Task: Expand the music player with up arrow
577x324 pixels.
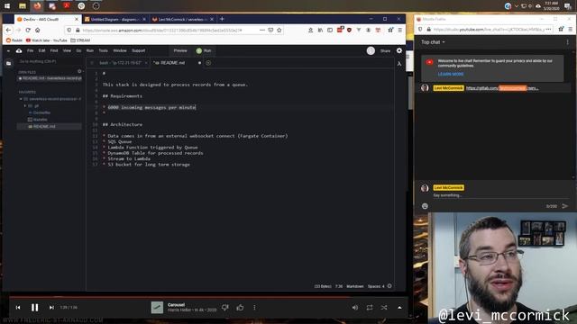Action: [399, 308]
